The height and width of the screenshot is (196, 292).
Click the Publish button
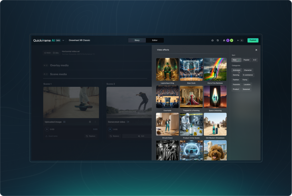click(253, 40)
